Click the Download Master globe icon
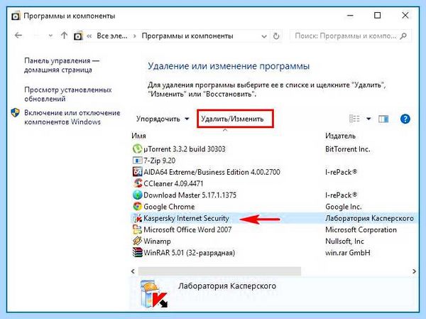The width and height of the screenshot is (426, 319). tap(137, 195)
